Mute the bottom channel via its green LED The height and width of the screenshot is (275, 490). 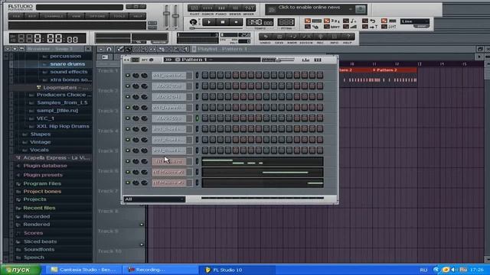(x=128, y=183)
